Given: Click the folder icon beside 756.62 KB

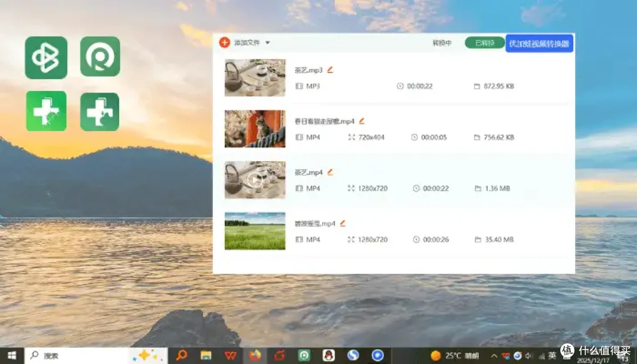Looking at the screenshot, I should pos(477,137).
